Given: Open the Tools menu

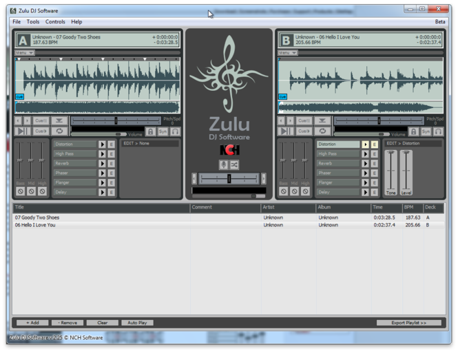Looking at the screenshot, I should (32, 22).
